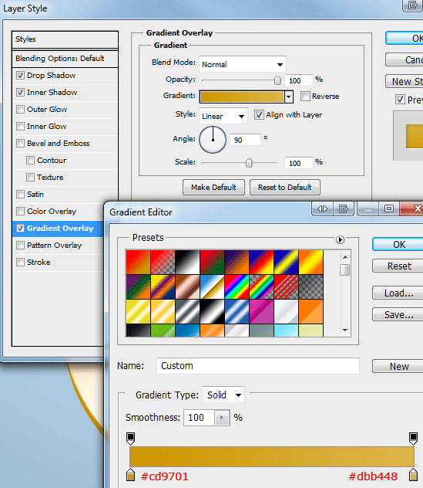Select the #cd9701 color stop
Viewport: 423px width, 488px height.
click(131, 475)
